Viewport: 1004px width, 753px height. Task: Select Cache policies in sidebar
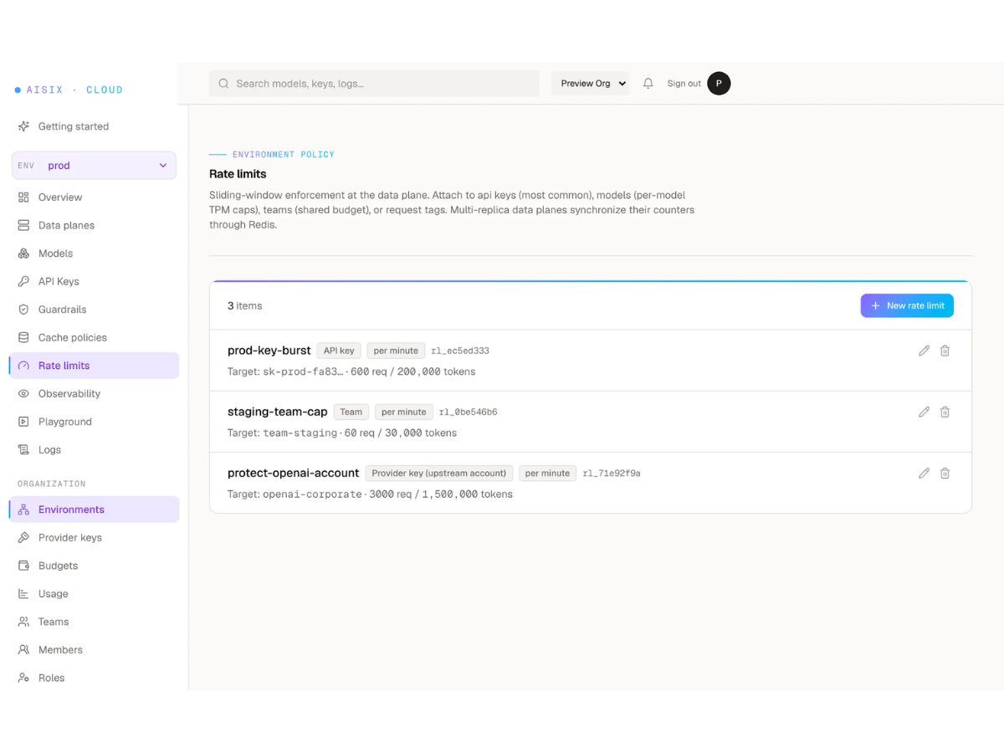coord(94,337)
